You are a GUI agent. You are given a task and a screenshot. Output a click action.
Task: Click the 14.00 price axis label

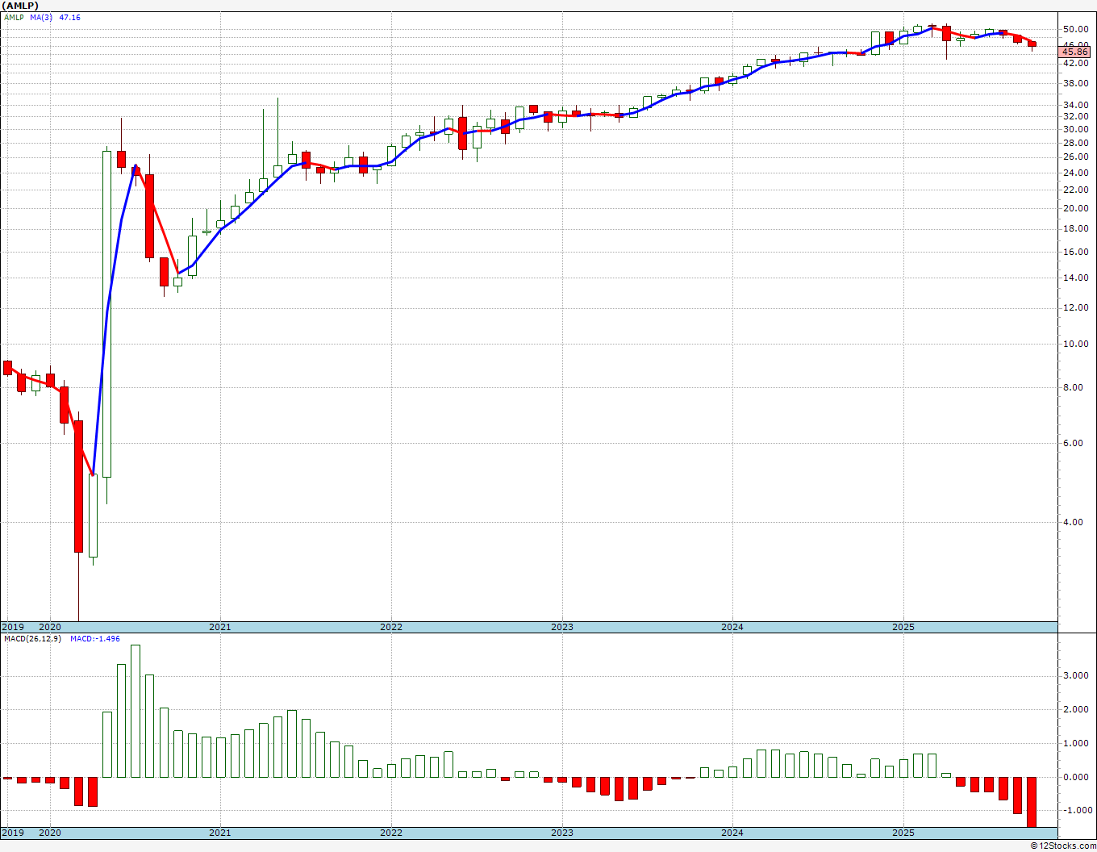[x=1076, y=278]
